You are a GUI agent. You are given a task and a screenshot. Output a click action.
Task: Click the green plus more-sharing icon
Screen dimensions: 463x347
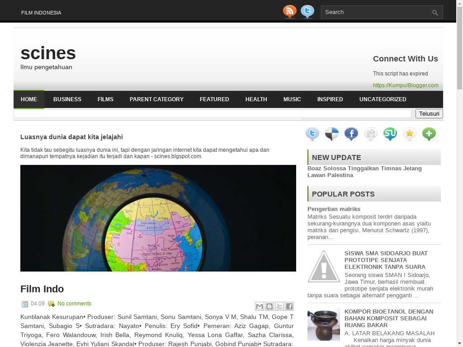(429, 134)
